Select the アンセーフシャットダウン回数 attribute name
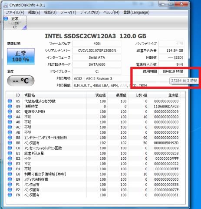Image resolution: width=201 pixels, height=209 pixels. click(x=43, y=148)
